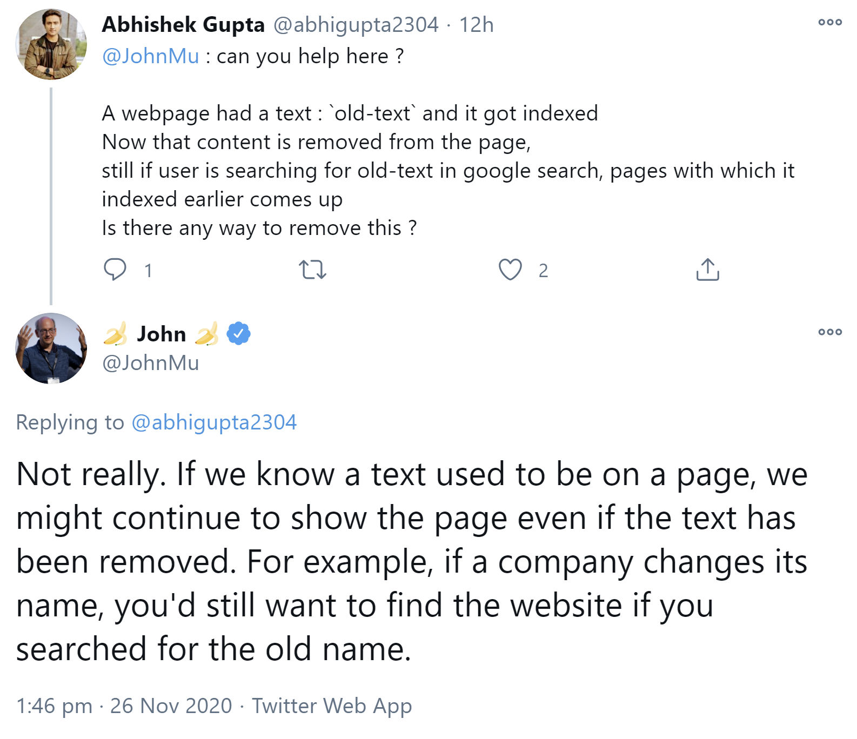The image size is (857, 739).
Task: Open John's profile photo avatar
Action: point(51,348)
